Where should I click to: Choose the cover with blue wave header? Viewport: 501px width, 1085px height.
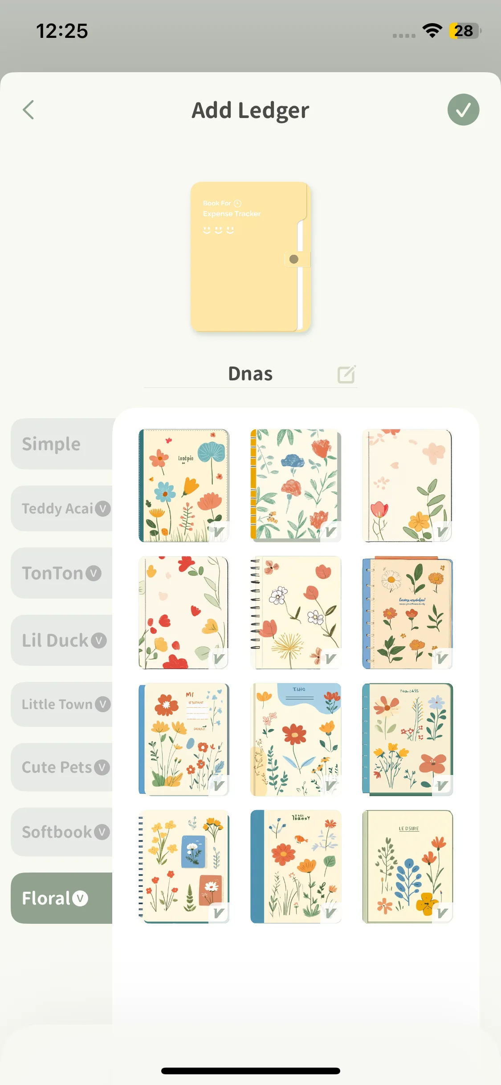coord(296,739)
